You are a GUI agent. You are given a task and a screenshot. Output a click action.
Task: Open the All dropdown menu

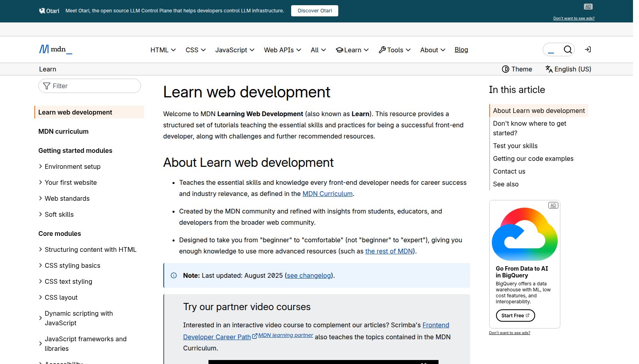318,50
